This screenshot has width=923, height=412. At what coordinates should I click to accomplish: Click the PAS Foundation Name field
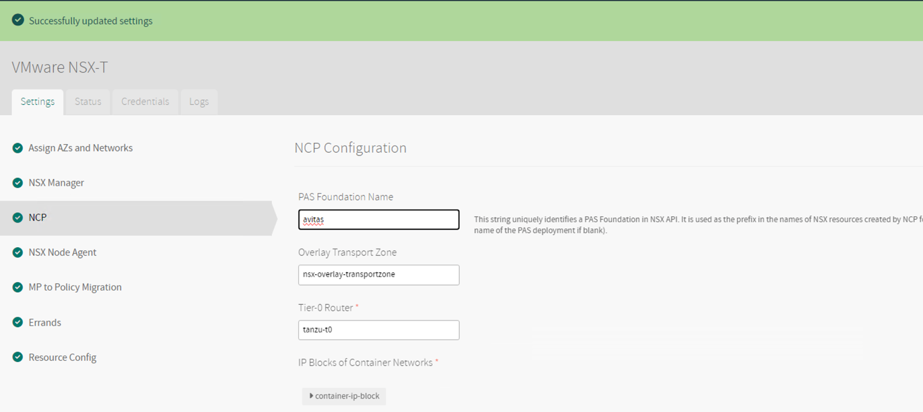click(x=378, y=220)
